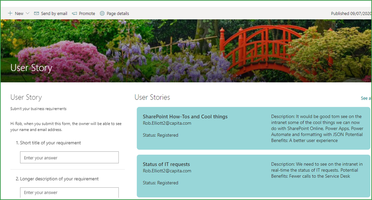Image resolution: width=372 pixels, height=200 pixels.
Task: Click the garden banner image
Action: coord(186,51)
